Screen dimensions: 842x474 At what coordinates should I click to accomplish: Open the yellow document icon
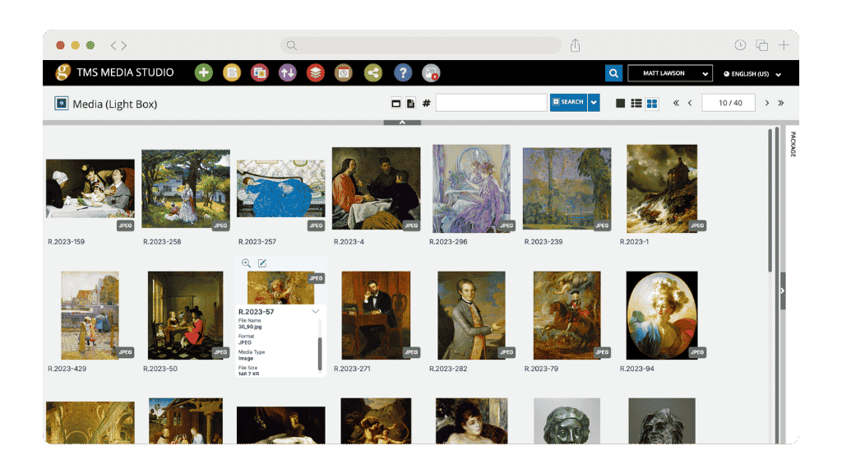[x=232, y=72]
